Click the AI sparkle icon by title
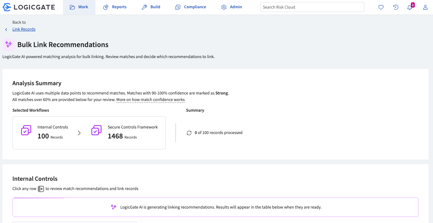The width and height of the screenshot is (433, 223). [9, 44]
